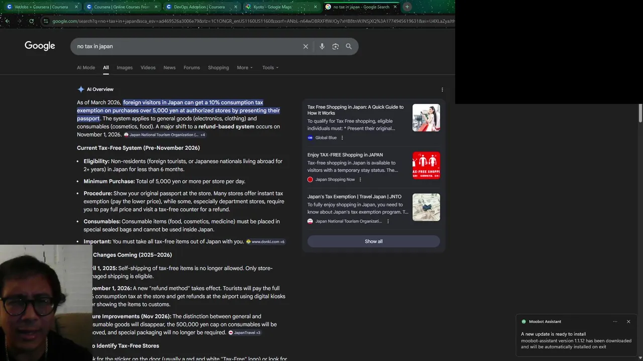Click the address bar URL
This screenshot has height=361, width=643.
(253, 21)
